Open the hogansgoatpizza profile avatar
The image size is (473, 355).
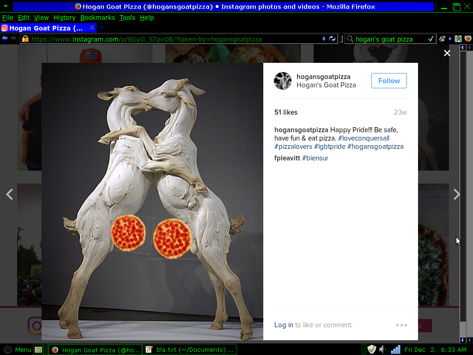[x=283, y=80]
